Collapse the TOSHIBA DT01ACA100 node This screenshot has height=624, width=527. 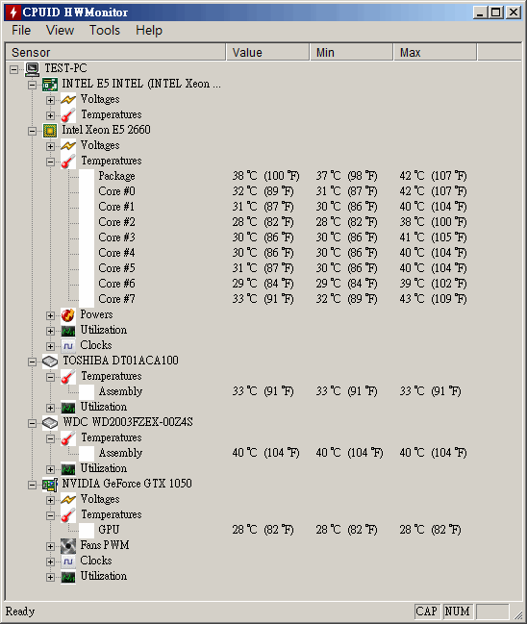[33, 362]
